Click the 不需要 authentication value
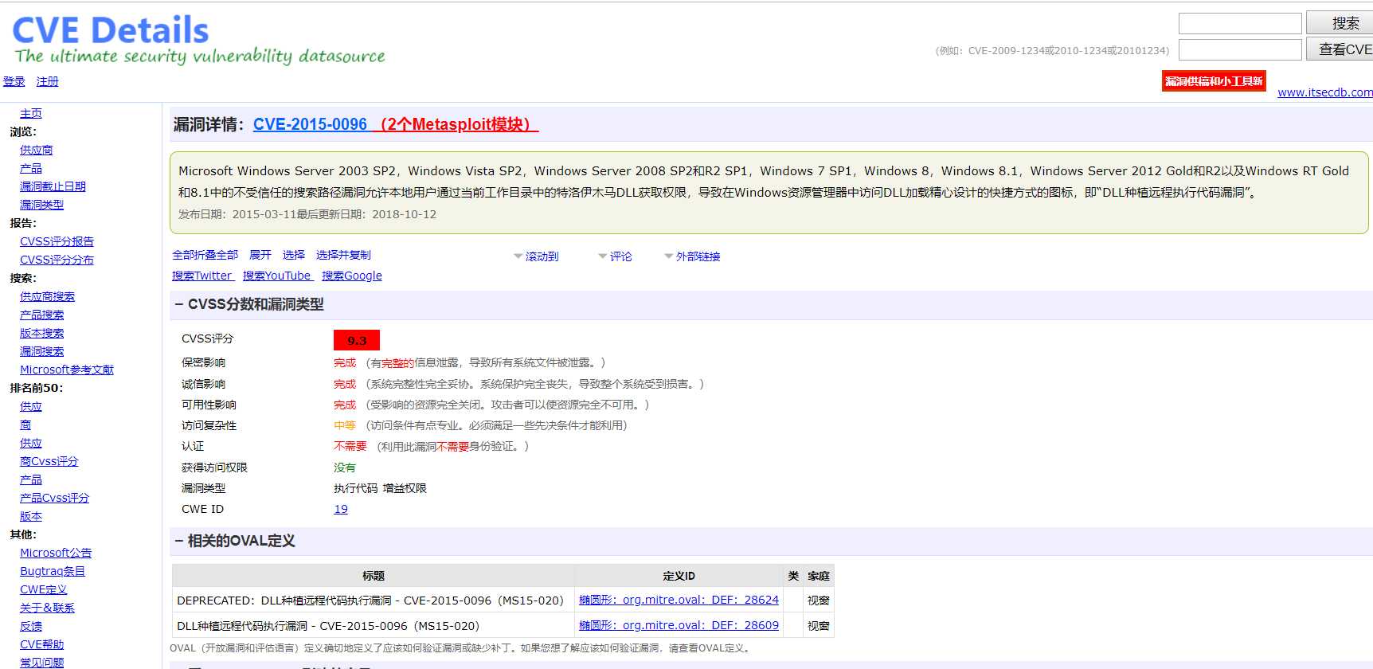Image resolution: width=1373 pixels, height=669 pixels. pos(350,446)
